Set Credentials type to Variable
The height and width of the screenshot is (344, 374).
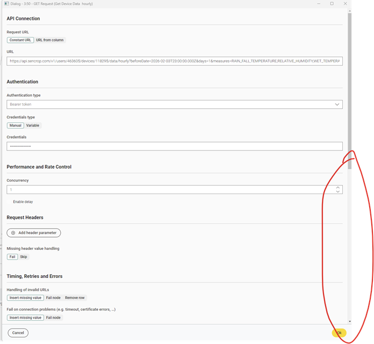[33, 125]
